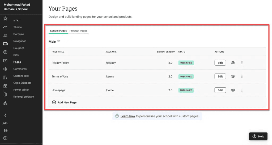Click Add New Page
Image resolution: width=272 pixels, height=145 pixels.
pos(67,102)
